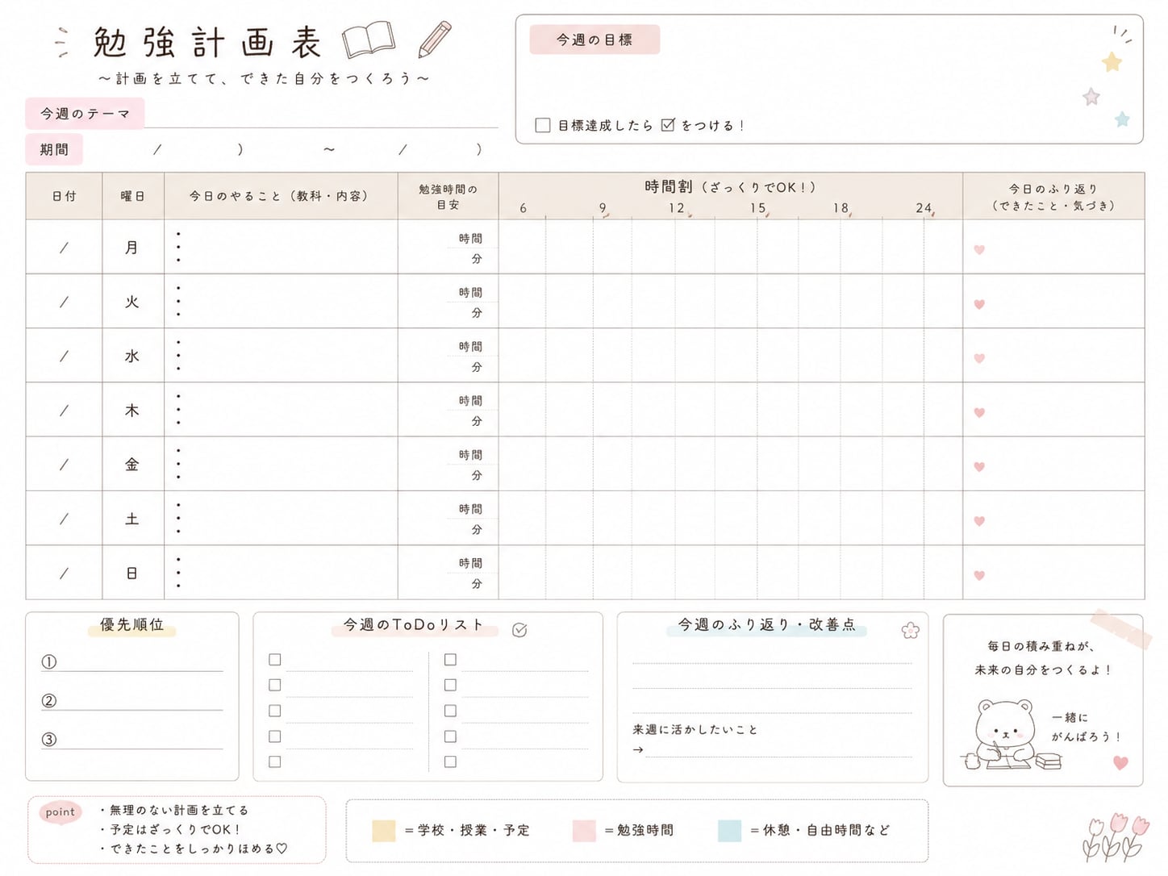Click the 勉強時間の目安 column header
Viewport: 1168px width, 876px height.
pos(448,196)
